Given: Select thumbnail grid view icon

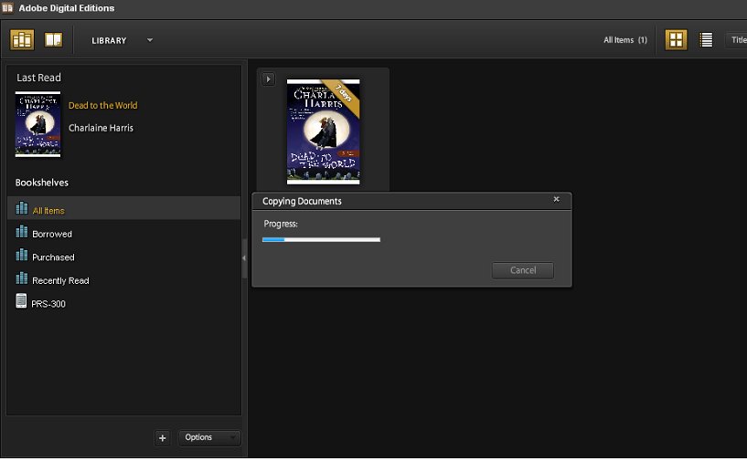Looking at the screenshot, I should (676, 40).
